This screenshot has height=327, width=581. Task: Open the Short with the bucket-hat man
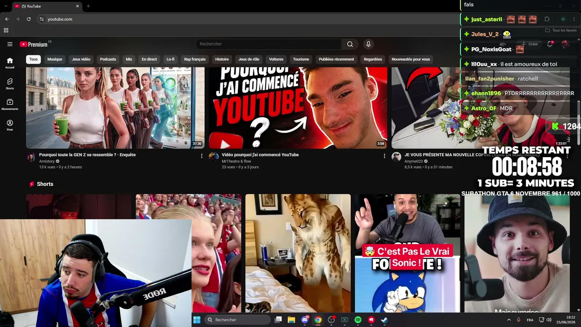(517, 254)
